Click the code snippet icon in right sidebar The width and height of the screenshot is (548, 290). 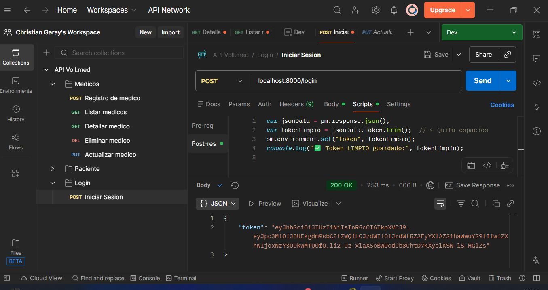coord(536,83)
